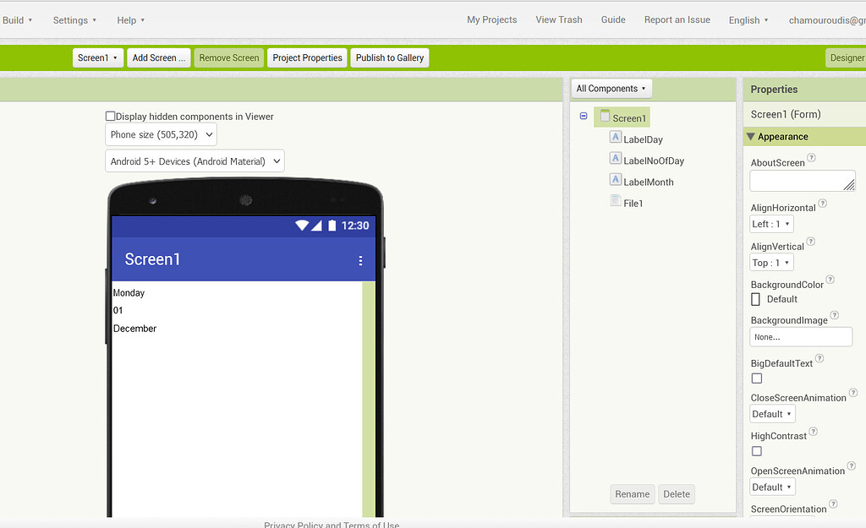Open the Phone size dropdown
Screen dimensions: 866x528
point(161,134)
